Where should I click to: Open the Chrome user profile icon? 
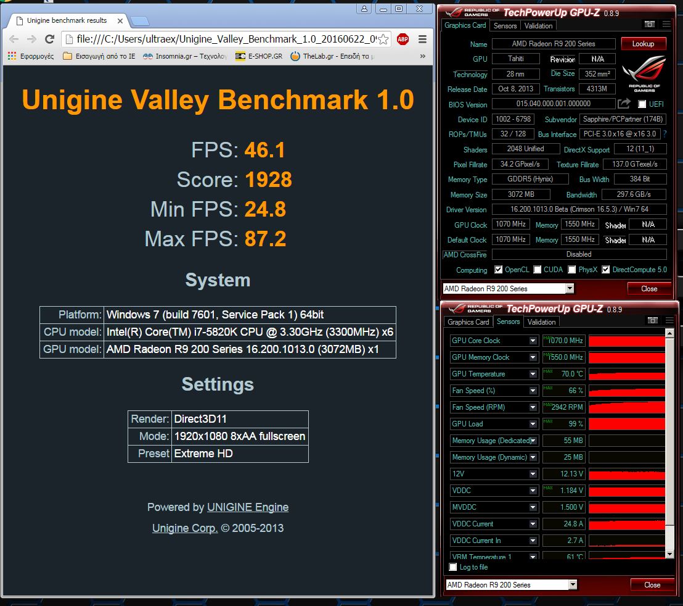click(364, 9)
